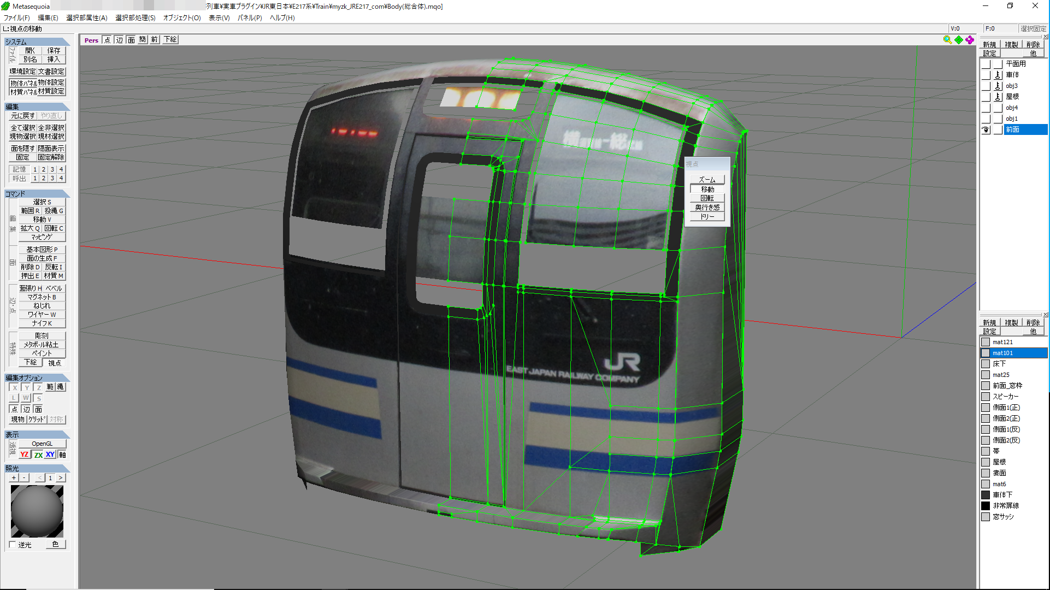Collapse the 表示 panel header
Viewport: 1050px width, 590px height.
pos(37,434)
